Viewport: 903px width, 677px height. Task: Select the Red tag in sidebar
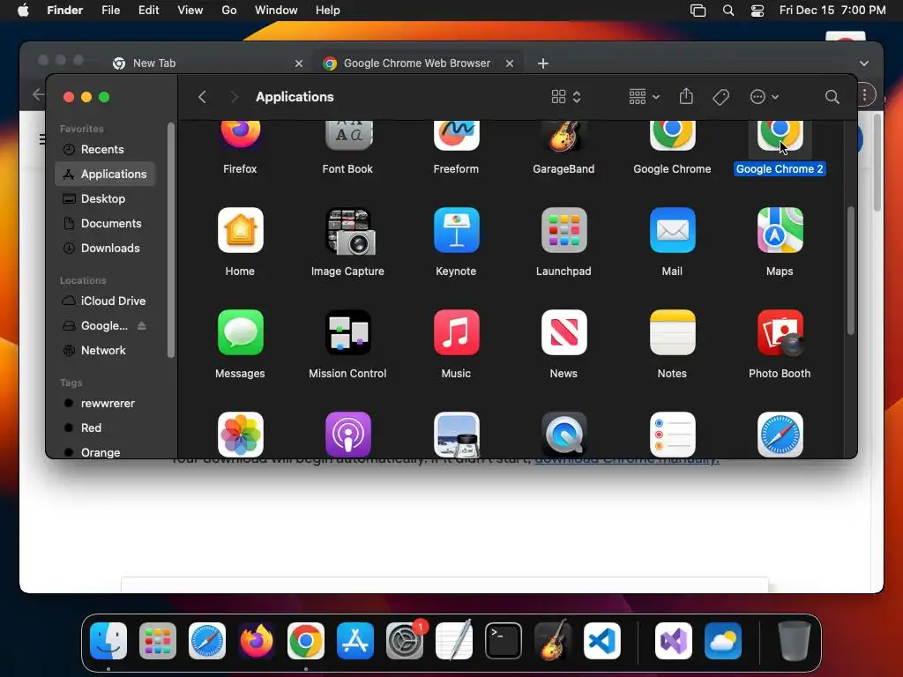pyautogui.click(x=105, y=428)
